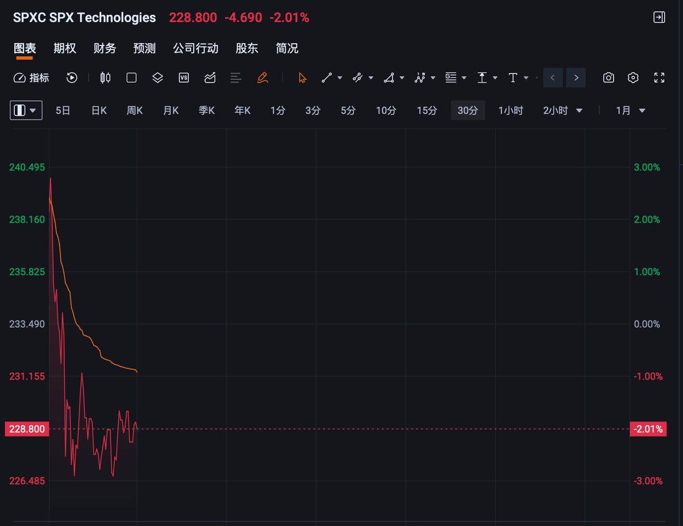Select the 日K timeframe
683x526 pixels.
[x=99, y=110]
